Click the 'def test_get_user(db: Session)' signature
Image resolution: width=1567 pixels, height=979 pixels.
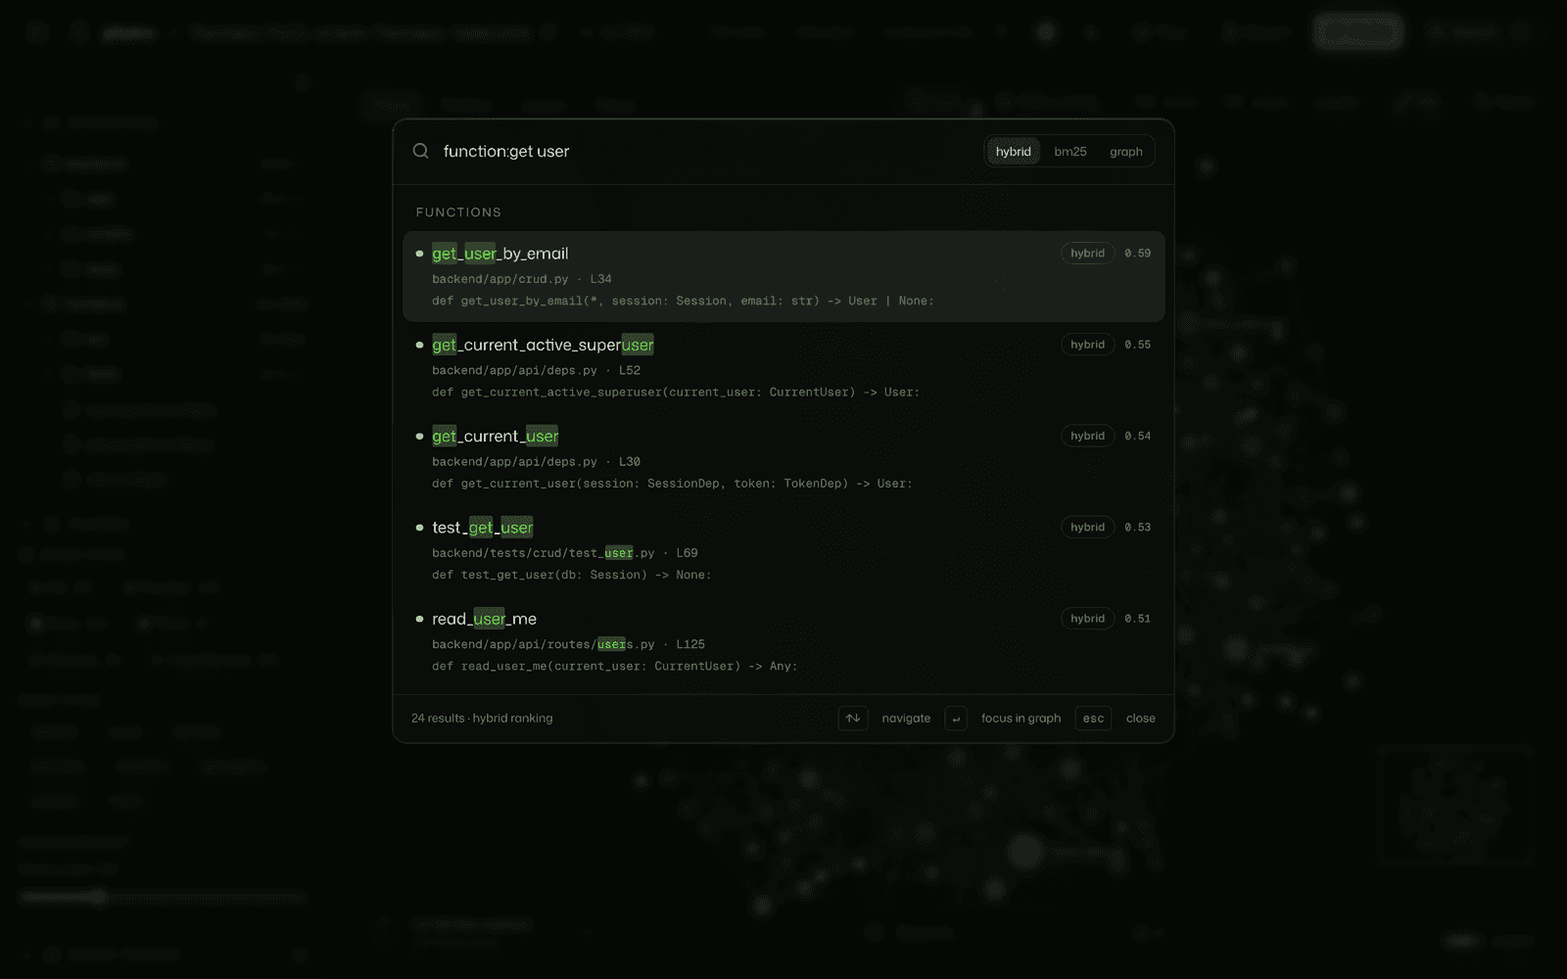click(x=572, y=575)
